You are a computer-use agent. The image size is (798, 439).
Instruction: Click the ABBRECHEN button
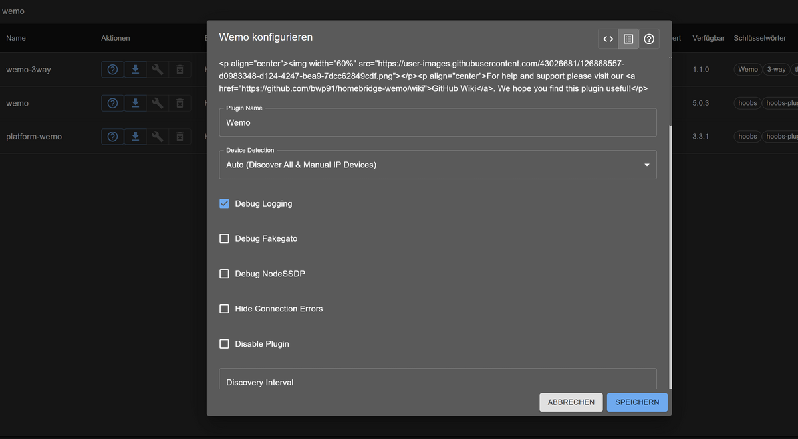(x=571, y=402)
